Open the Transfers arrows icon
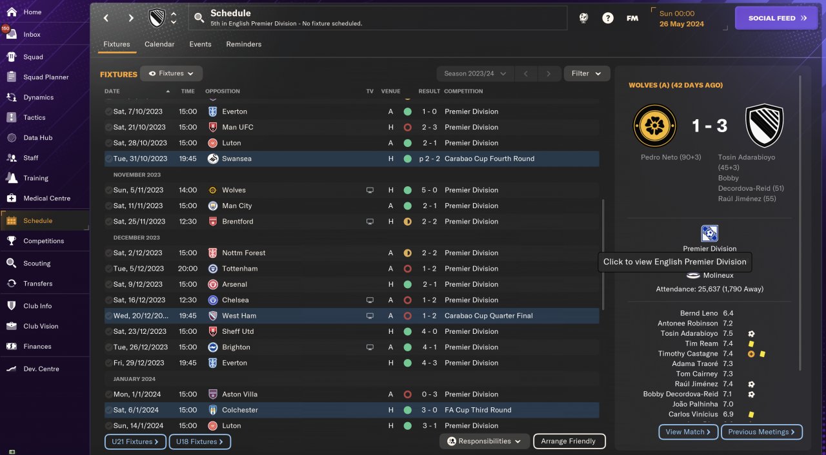The width and height of the screenshot is (826, 455). (12, 283)
